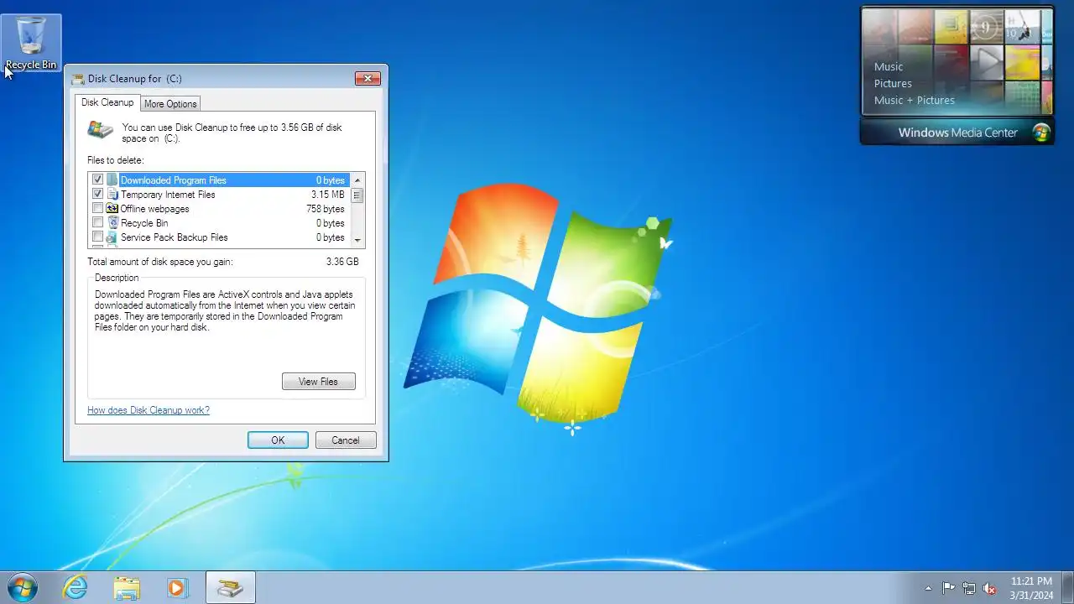Click the Disk Cleanup drive icon beside description text
This screenshot has width=1074, height=604.
[x=100, y=130]
